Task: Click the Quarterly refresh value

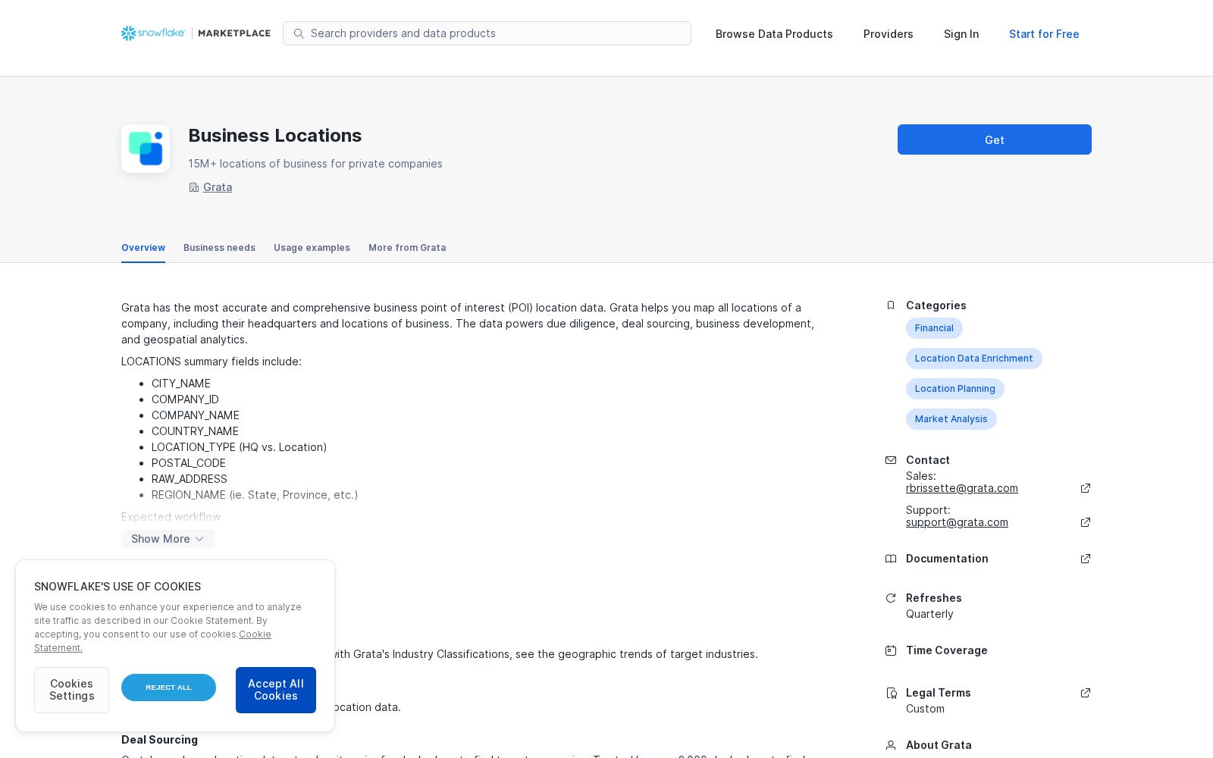Action: point(929,614)
